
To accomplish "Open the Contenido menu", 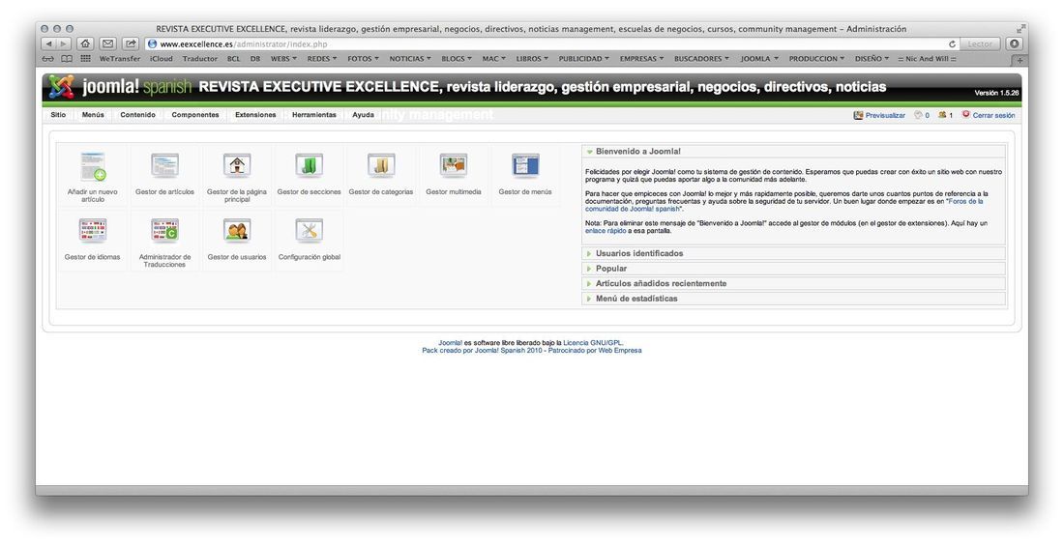I will [x=137, y=115].
